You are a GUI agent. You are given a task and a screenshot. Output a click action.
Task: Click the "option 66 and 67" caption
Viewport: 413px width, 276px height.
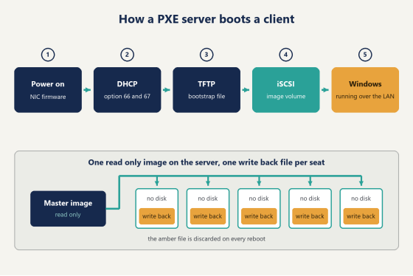click(127, 97)
